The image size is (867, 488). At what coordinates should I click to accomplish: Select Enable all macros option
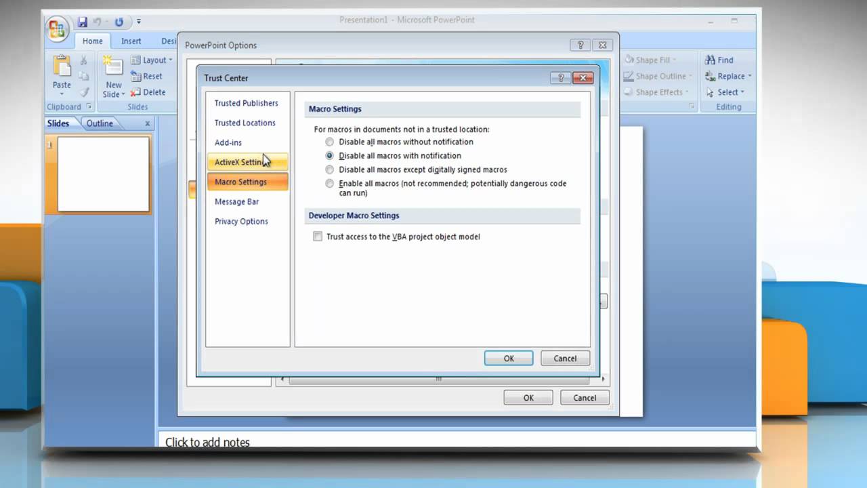tap(330, 184)
